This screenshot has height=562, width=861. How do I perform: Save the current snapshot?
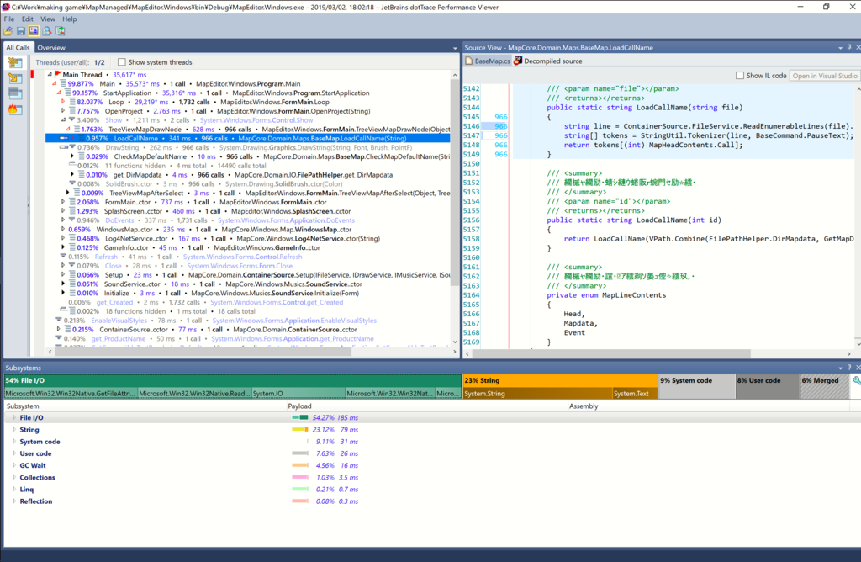21,30
